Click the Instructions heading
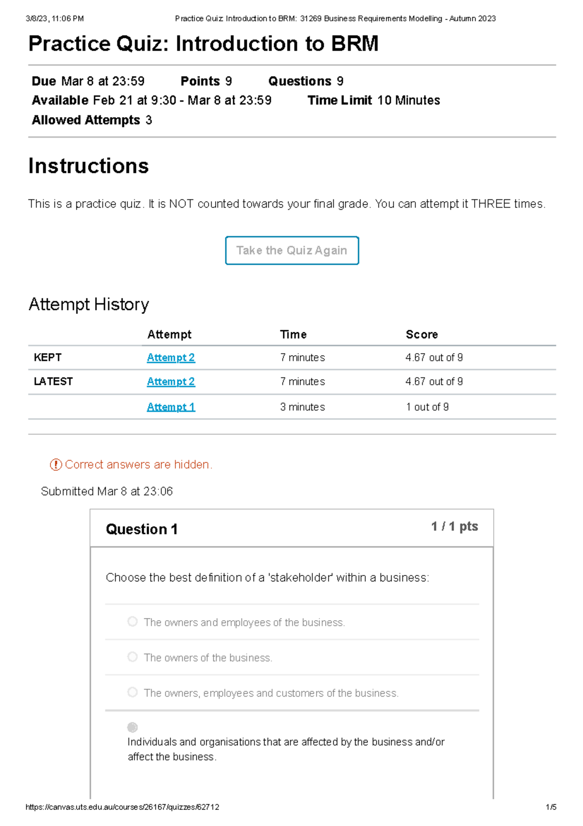This screenshot has width=583, height=826. point(88,166)
